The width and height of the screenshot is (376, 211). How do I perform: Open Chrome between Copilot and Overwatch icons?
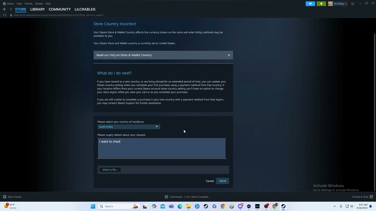tap(223, 206)
